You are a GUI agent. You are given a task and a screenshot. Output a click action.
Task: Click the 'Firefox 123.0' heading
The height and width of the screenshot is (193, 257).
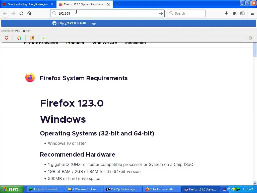click(72, 103)
